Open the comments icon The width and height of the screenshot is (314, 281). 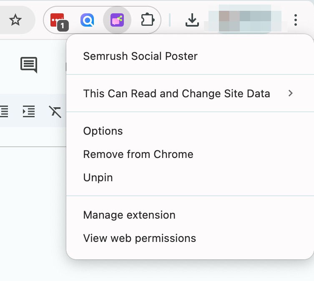point(29,64)
